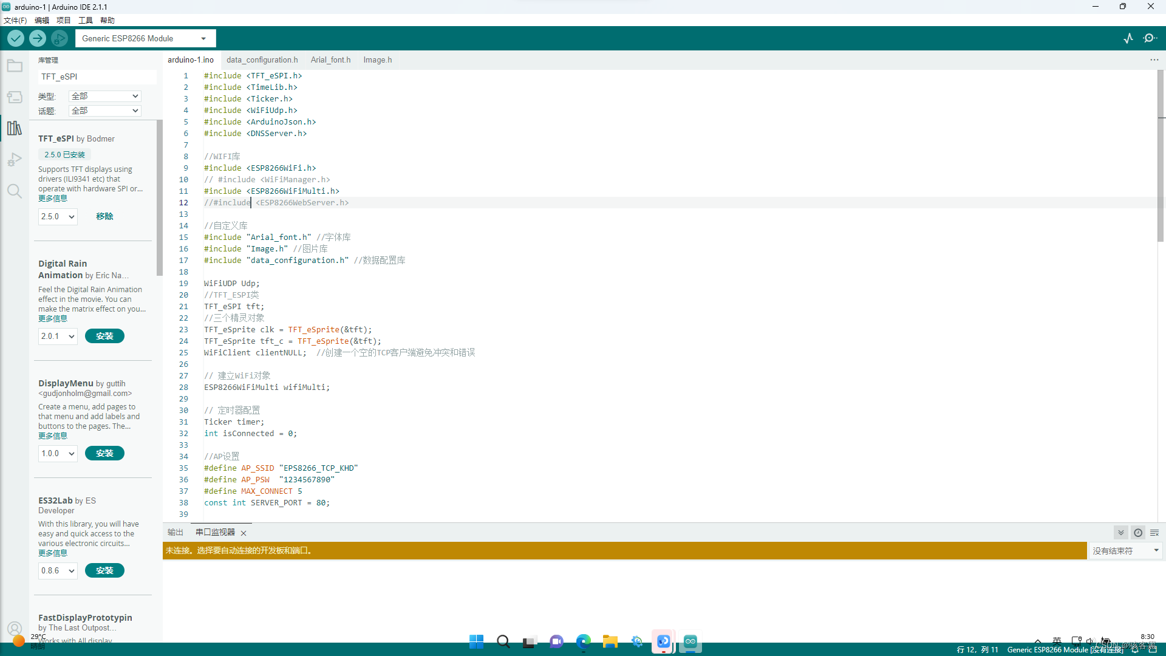Screen dimensions: 1166x656
Task: Click the Upload arrow button
Action: tap(38, 38)
